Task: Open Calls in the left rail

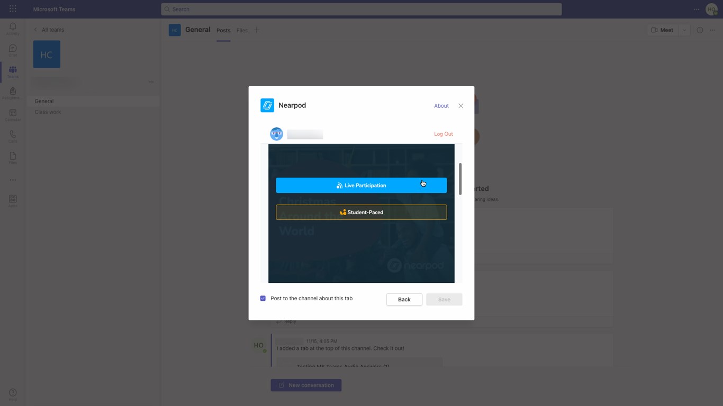Action: [13, 137]
